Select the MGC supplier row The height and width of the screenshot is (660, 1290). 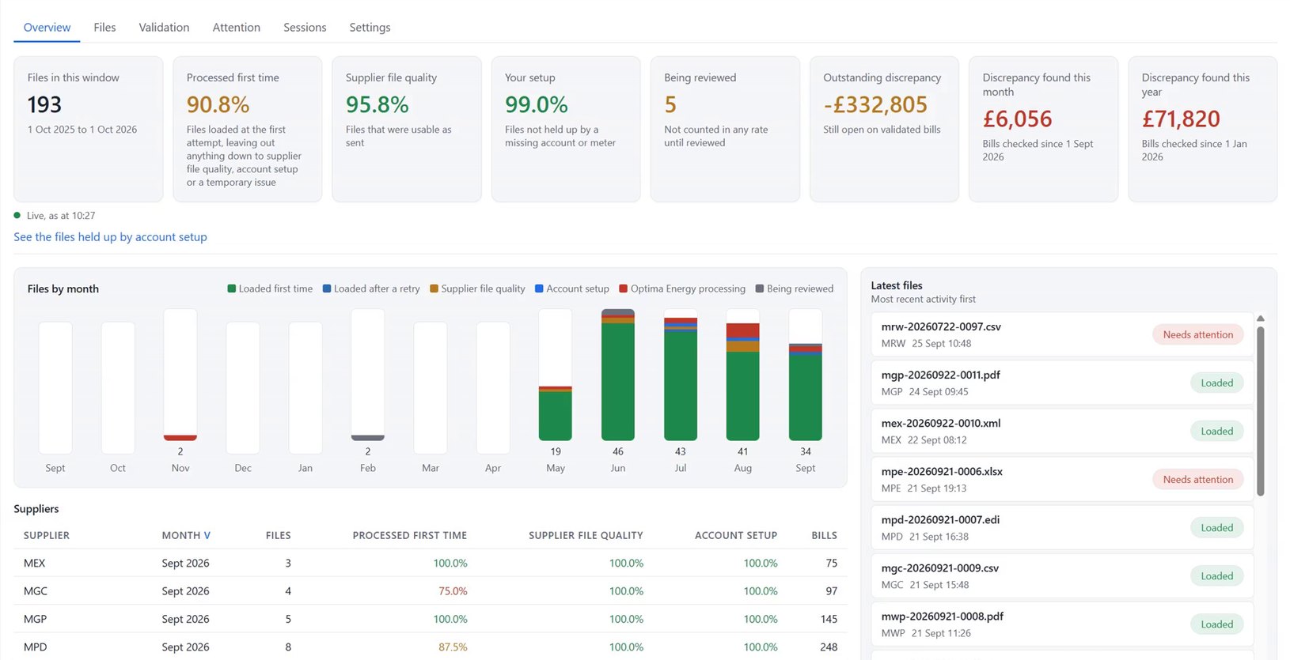430,590
